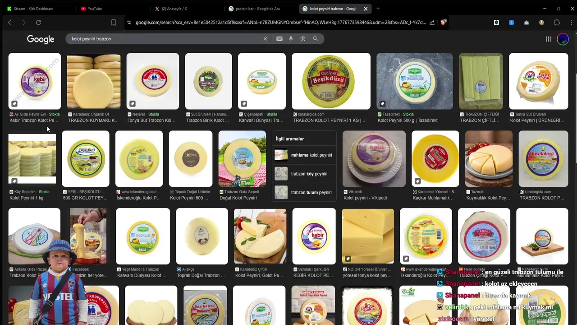Screen dimensions: 577x325
Task: Open a new browser tab
Action: coord(378,9)
